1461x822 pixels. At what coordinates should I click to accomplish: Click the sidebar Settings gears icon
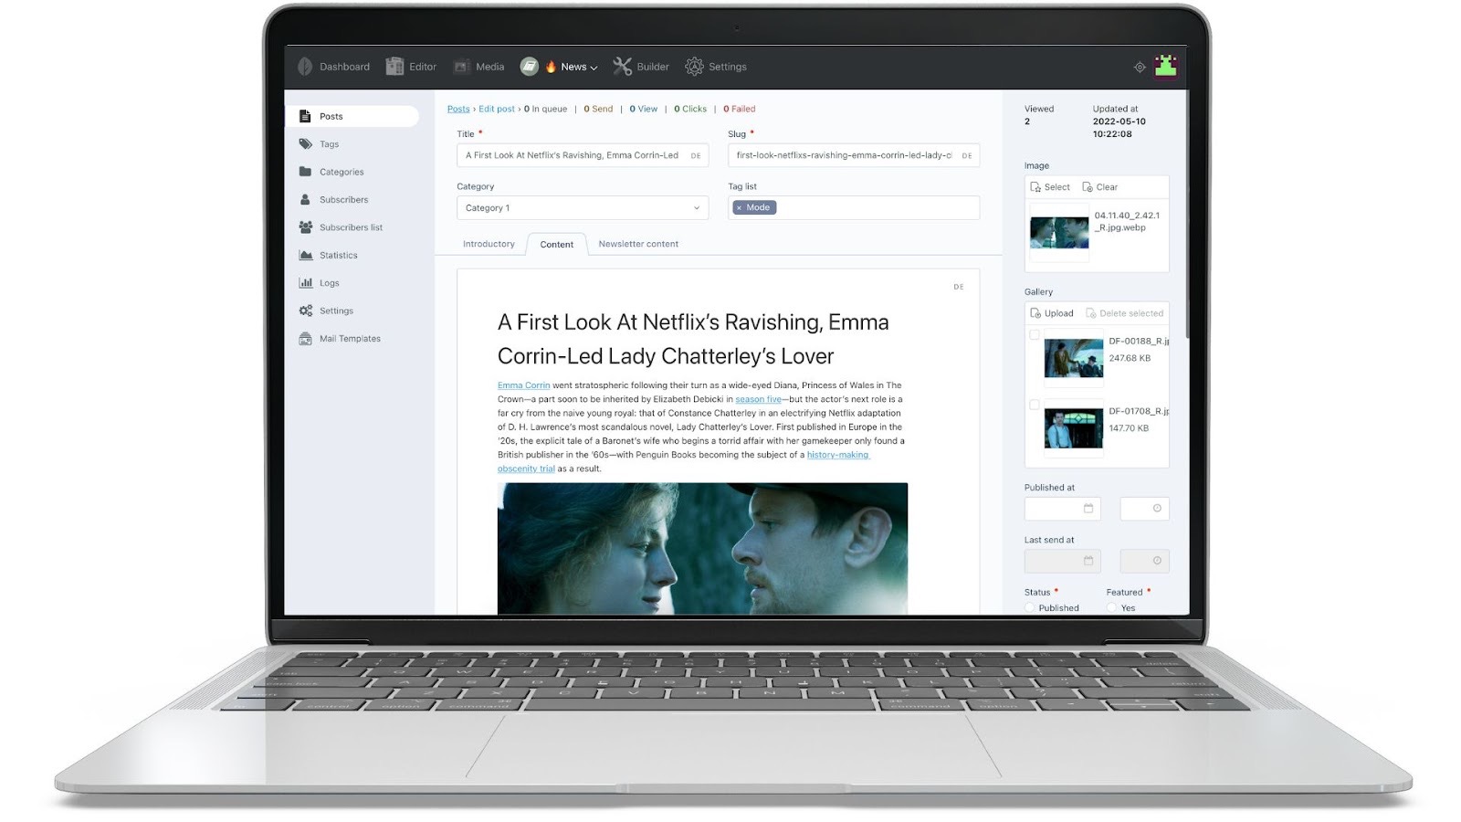pos(305,311)
